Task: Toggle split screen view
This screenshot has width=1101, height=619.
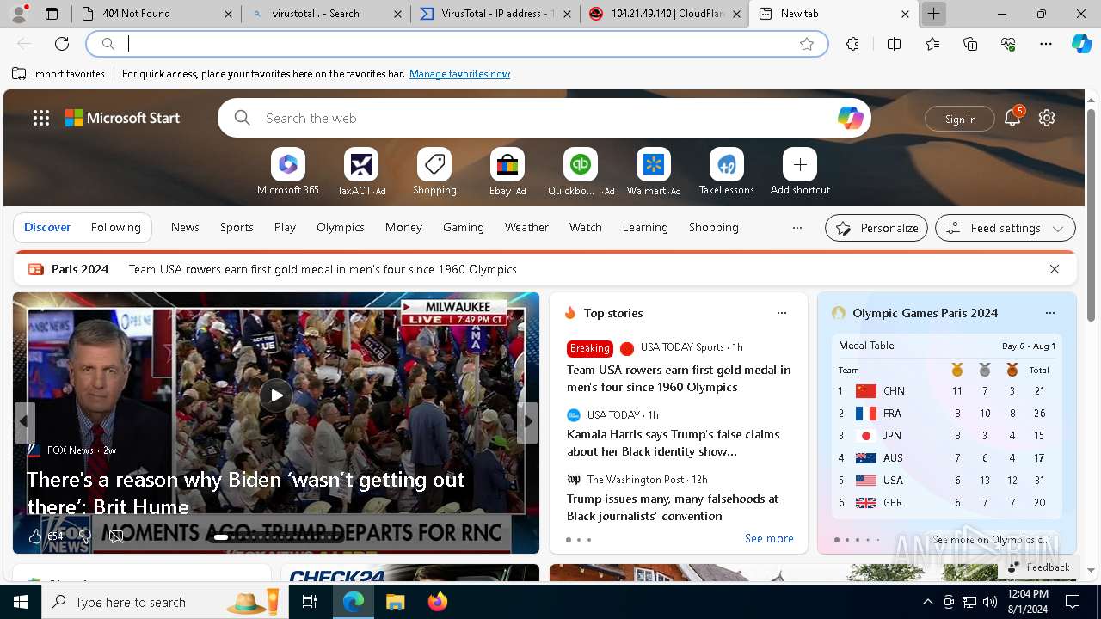Action: (894, 44)
